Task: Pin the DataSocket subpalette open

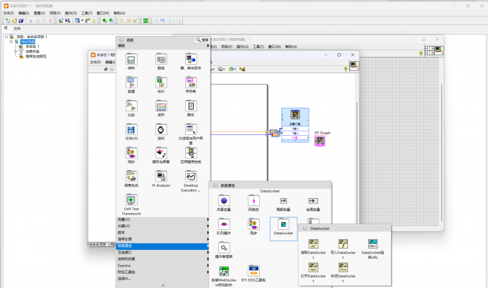Action: tap(305, 228)
